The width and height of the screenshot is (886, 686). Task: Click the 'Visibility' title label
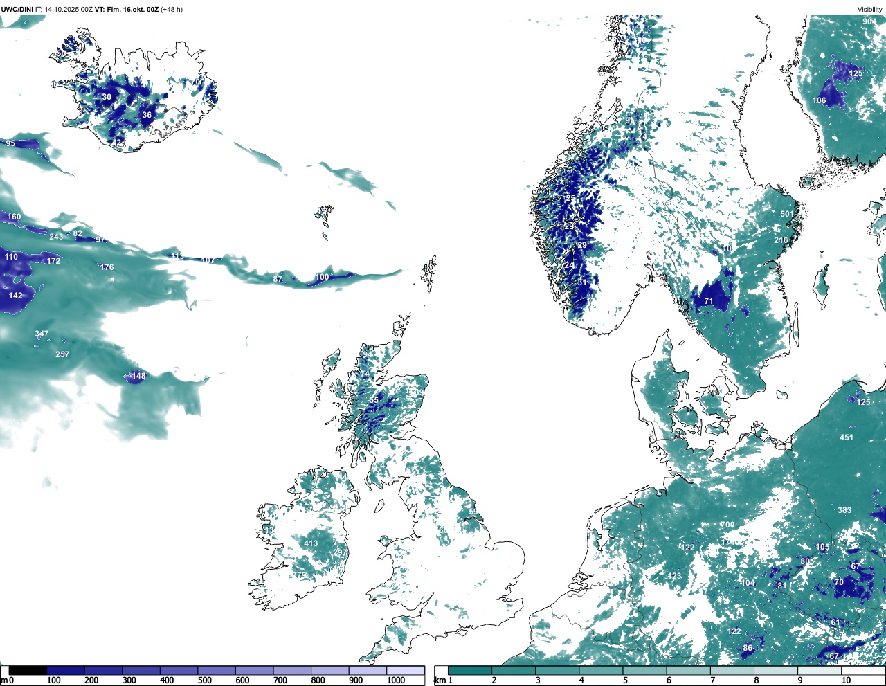(869, 10)
